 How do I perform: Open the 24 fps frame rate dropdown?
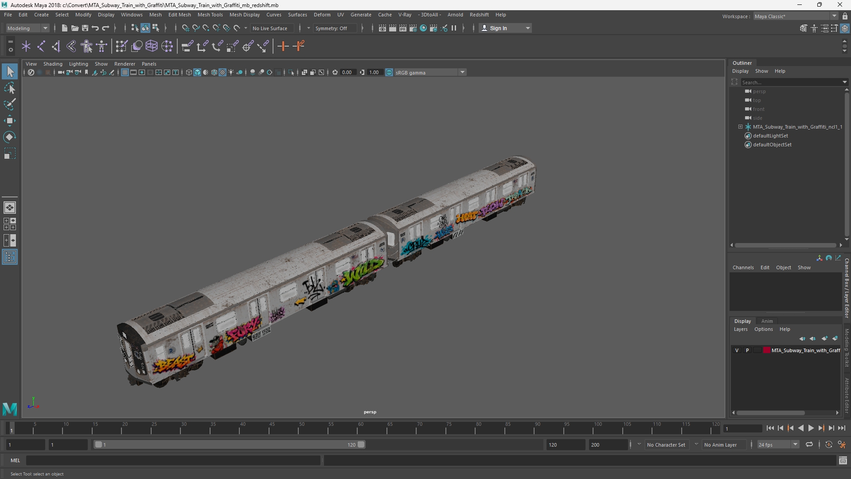point(778,444)
